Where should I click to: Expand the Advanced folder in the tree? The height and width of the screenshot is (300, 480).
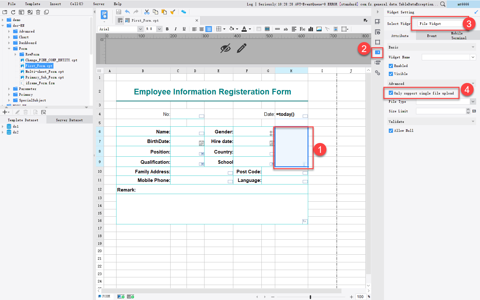click(9, 31)
